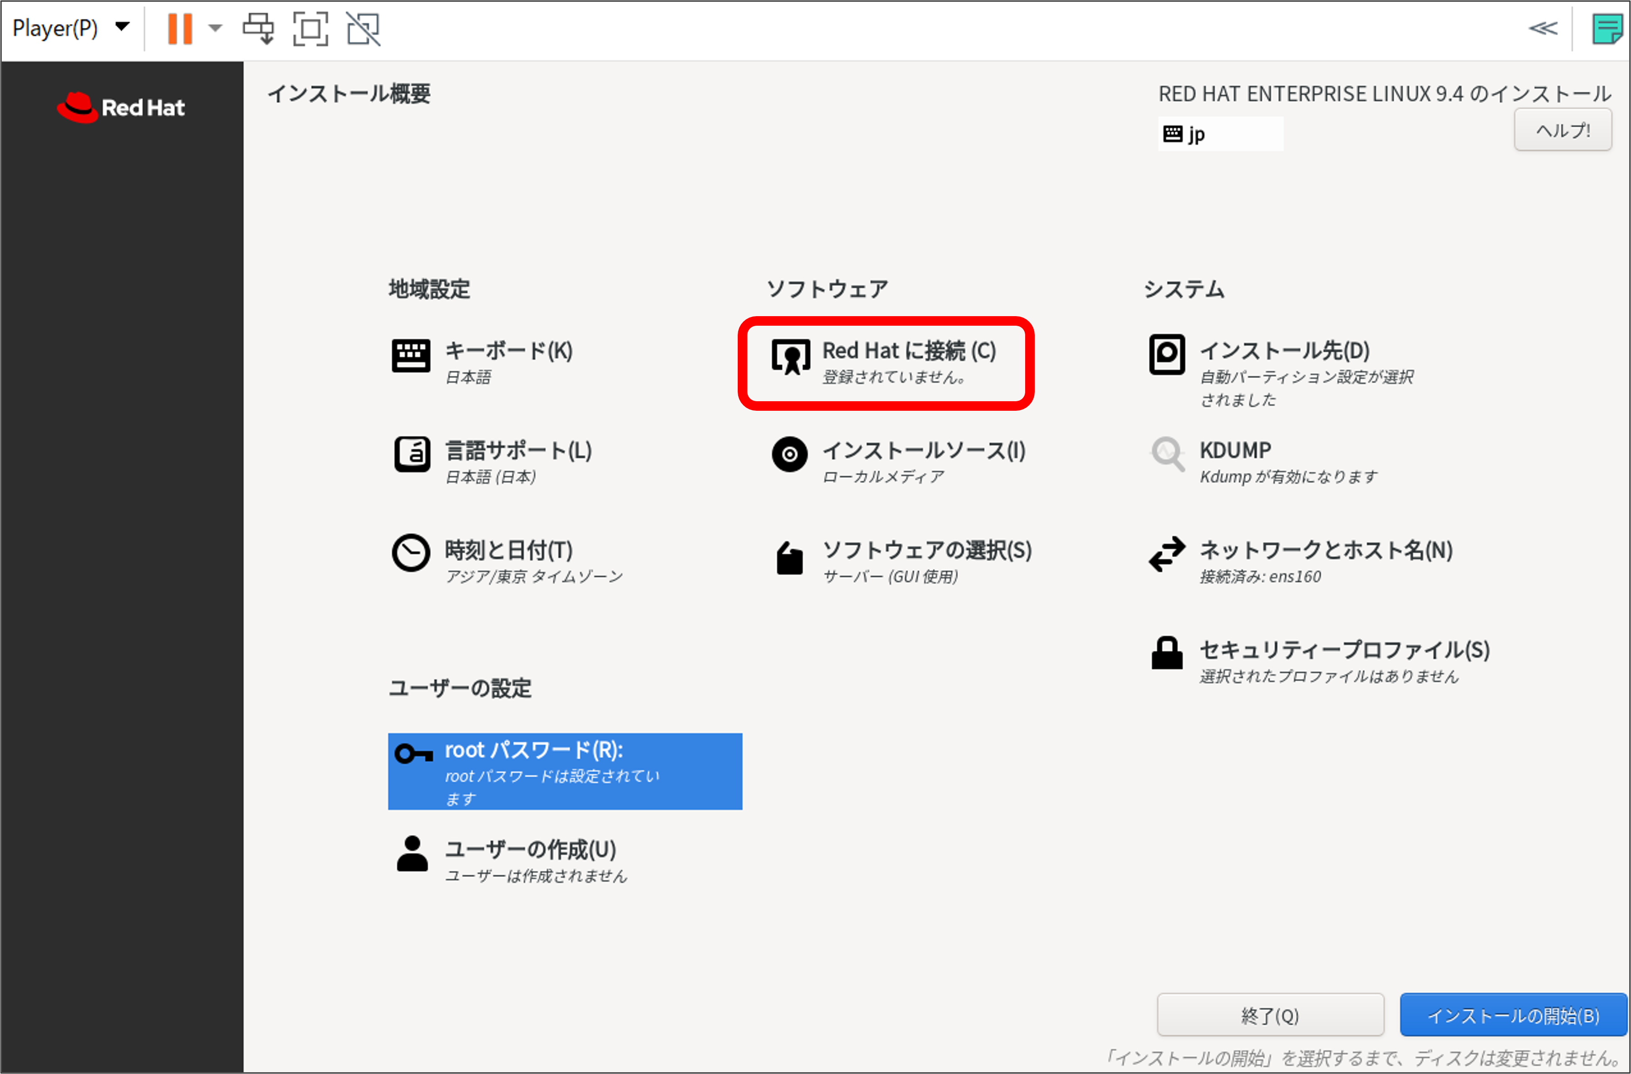The height and width of the screenshot is (1074, 1631).
Task: Click the KDUMP magnifier icon
Action: [x=1167, y=454]
